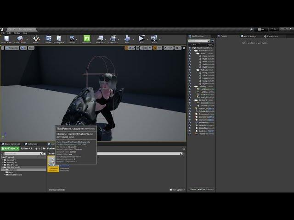Switch to the Output Log tab
This screenshot has height=220, width=294.
(31, 144)
